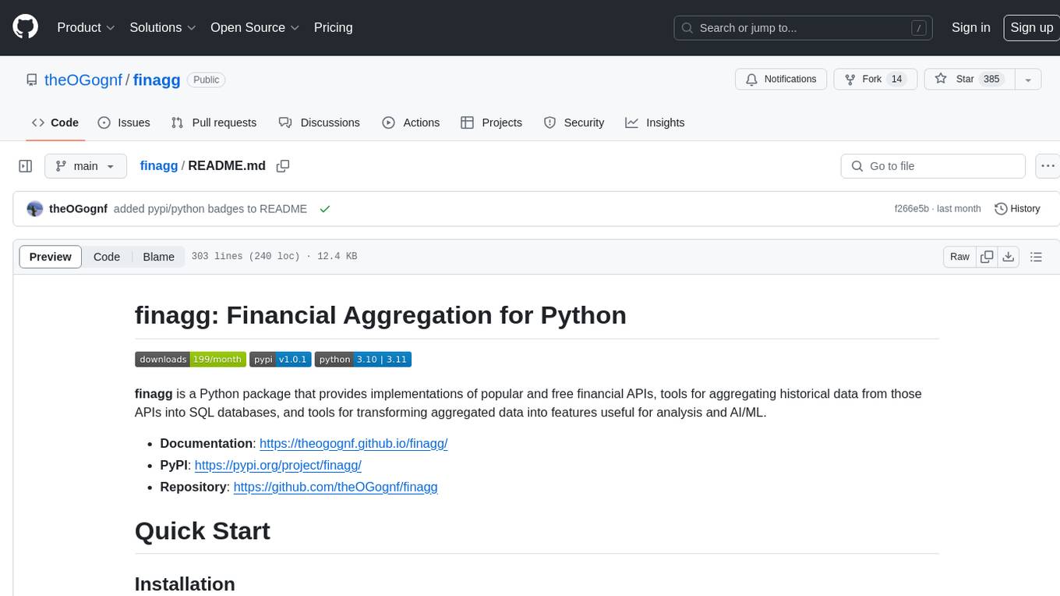The height and width of the screenshot is (596, 1060).
Task: Select the Blame view
Action: [x=158, y=257]
